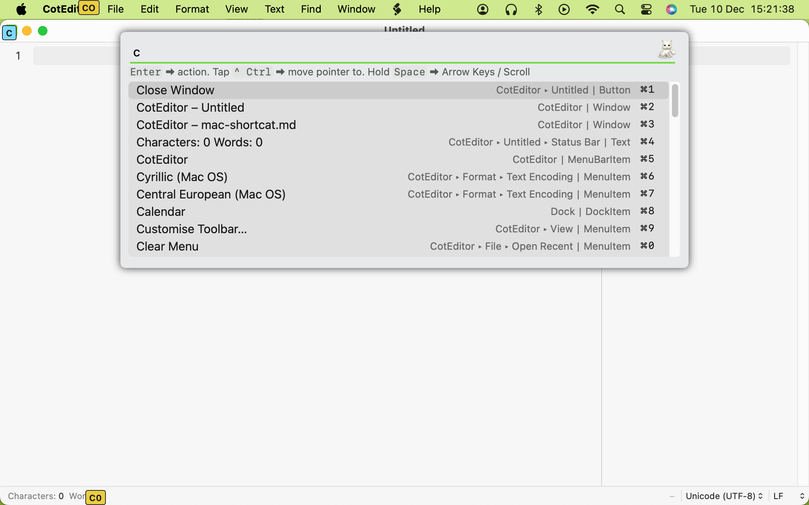Select the Central European (Mac OS) result
The width and height of the screenshot is (809, 505).
click(398, 194)
